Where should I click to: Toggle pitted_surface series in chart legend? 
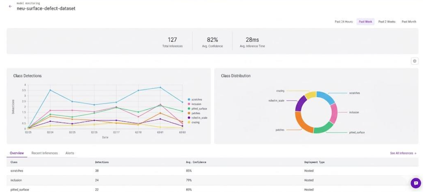point(199,109)
